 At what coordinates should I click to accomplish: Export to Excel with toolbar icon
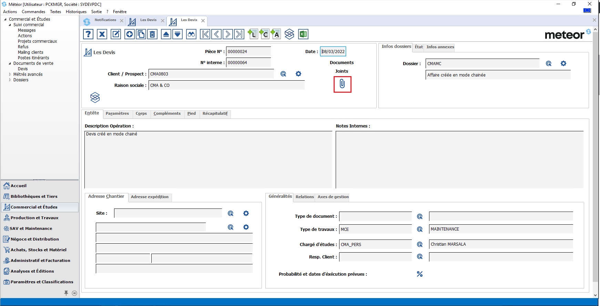click(303, 34)
